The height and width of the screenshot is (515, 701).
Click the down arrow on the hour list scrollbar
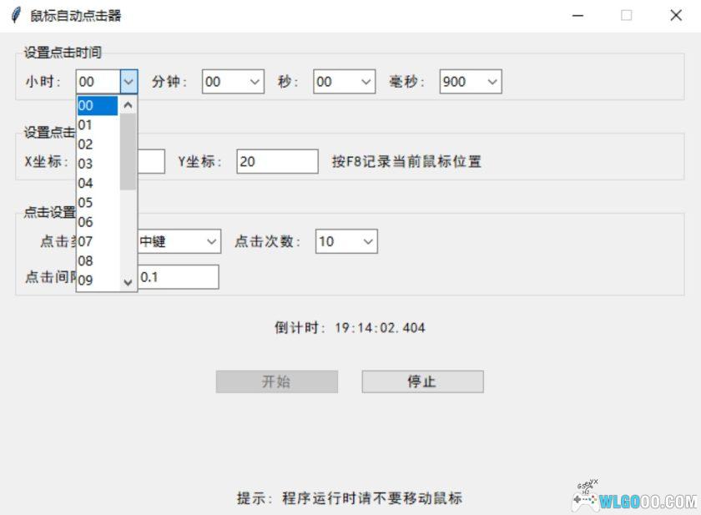128,282
